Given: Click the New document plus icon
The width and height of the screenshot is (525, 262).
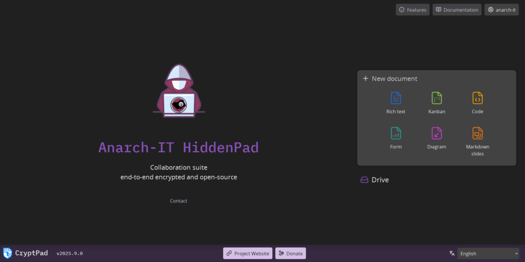Looking at the screenshot, I should (366, 79).
